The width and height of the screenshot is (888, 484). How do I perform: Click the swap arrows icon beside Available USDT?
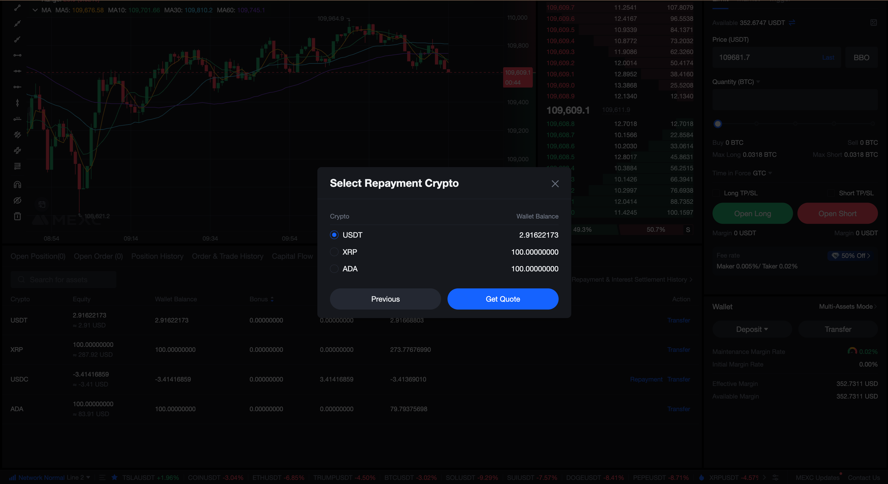[x=792, y=23]
